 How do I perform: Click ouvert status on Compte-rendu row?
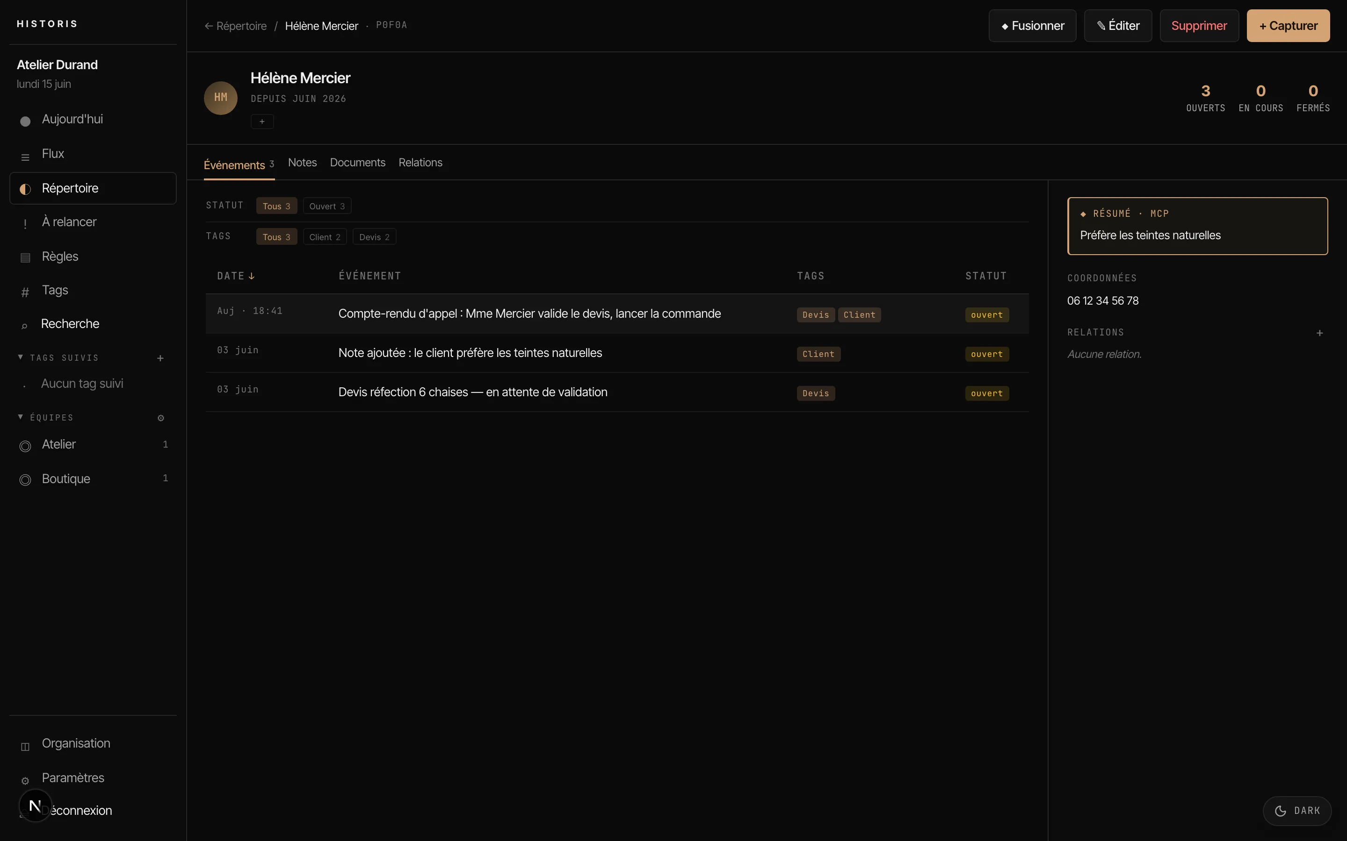(987, 315)
